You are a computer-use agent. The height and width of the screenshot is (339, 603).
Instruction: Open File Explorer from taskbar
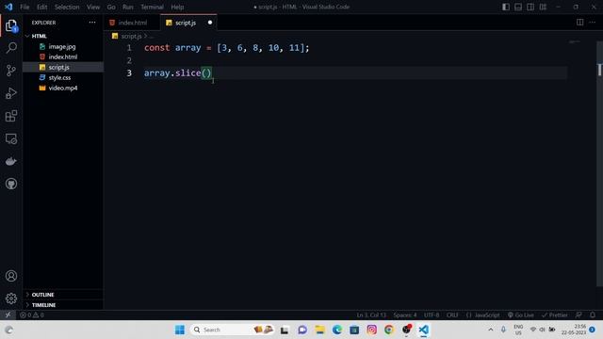click(x=319, y=330)
